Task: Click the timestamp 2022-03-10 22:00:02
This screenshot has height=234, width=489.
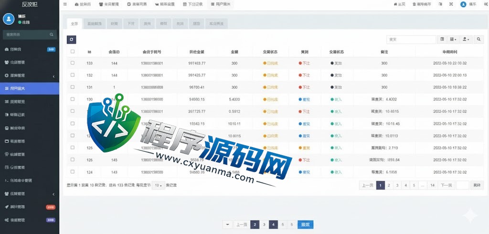Action: pyautogui.click(x=450, y=63)
